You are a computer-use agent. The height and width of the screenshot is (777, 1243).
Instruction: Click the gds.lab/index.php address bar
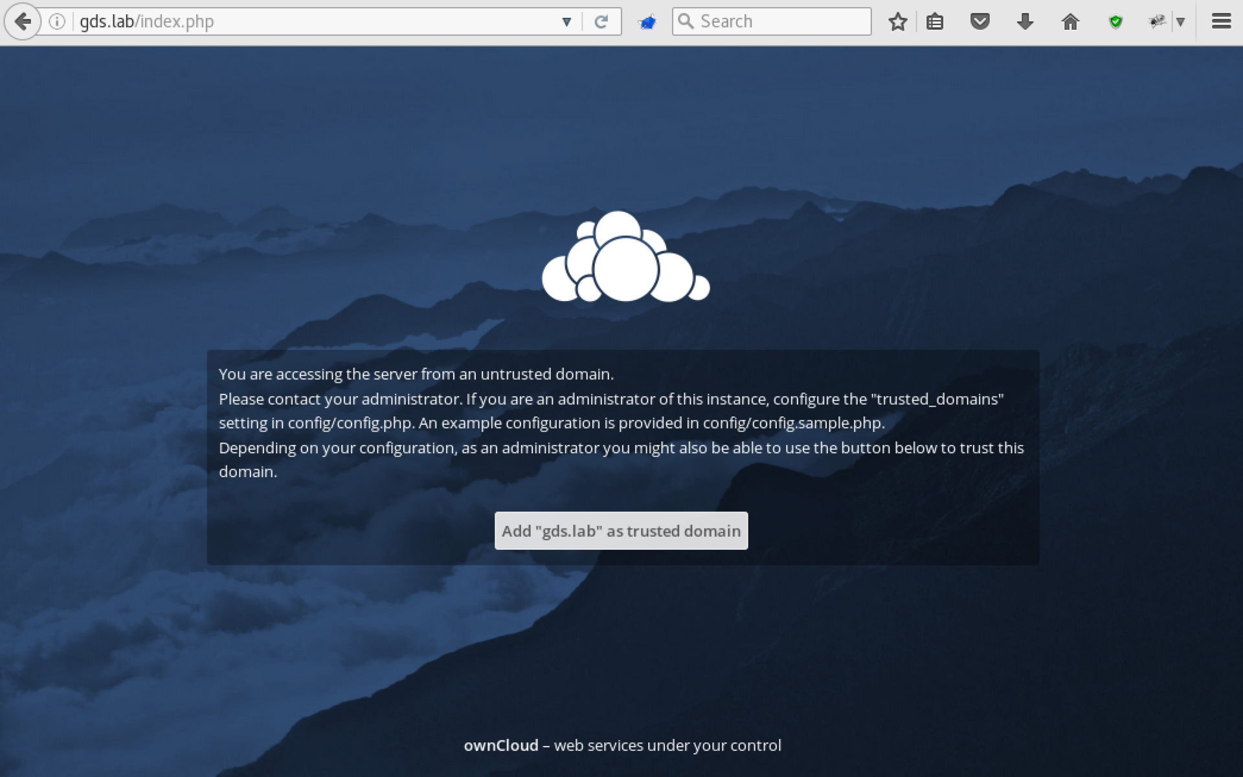point(311,21)
